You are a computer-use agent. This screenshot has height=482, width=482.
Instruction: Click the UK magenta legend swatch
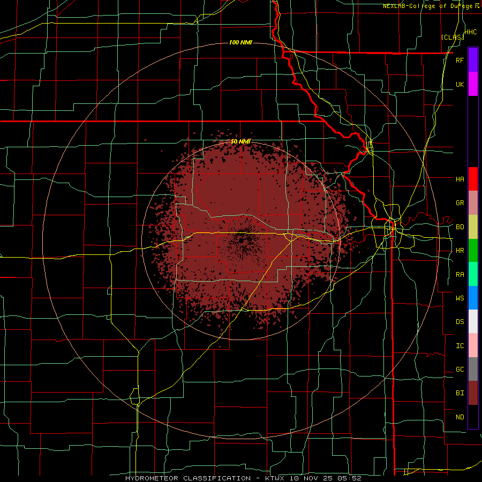tap(473, 84)
